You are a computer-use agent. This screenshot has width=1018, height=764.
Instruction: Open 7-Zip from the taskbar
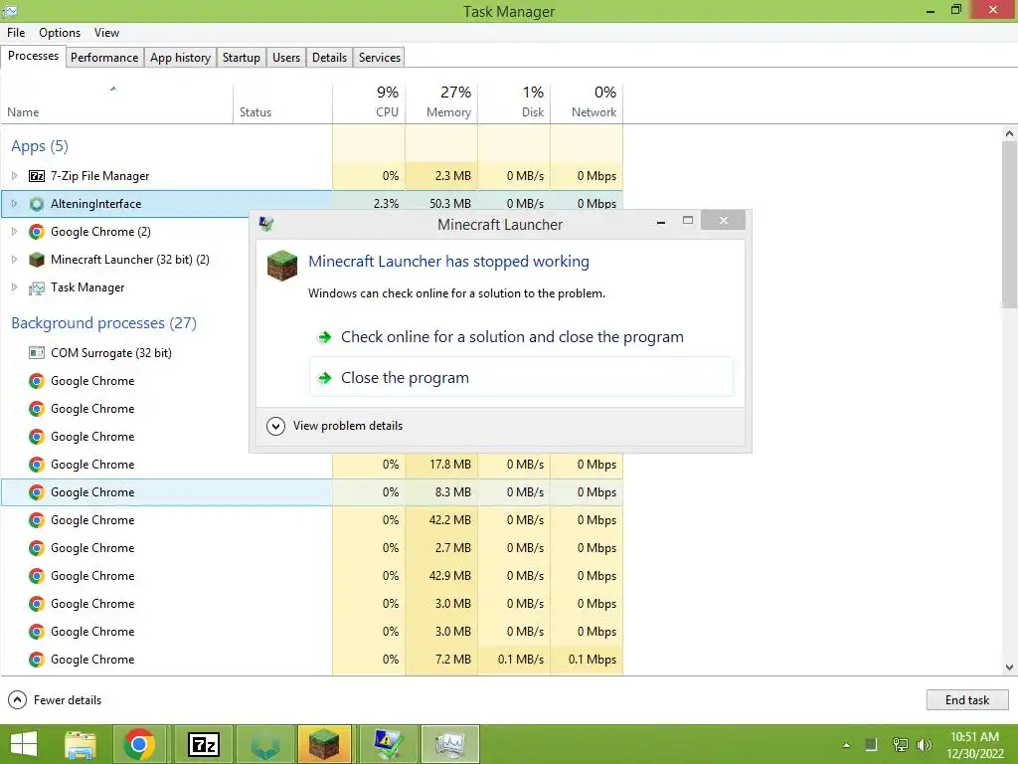(203, 744)
